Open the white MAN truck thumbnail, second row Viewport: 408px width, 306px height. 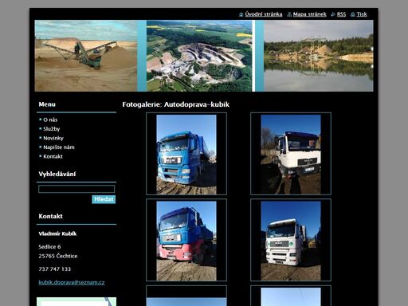[x=291, y=240]
